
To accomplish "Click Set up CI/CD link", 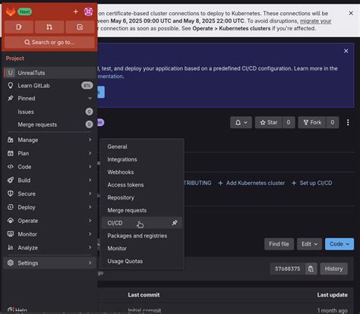I will click(x=312, y=183).
